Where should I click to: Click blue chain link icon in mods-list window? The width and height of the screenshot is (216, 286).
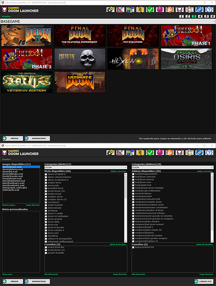click(x=199, y=153)
